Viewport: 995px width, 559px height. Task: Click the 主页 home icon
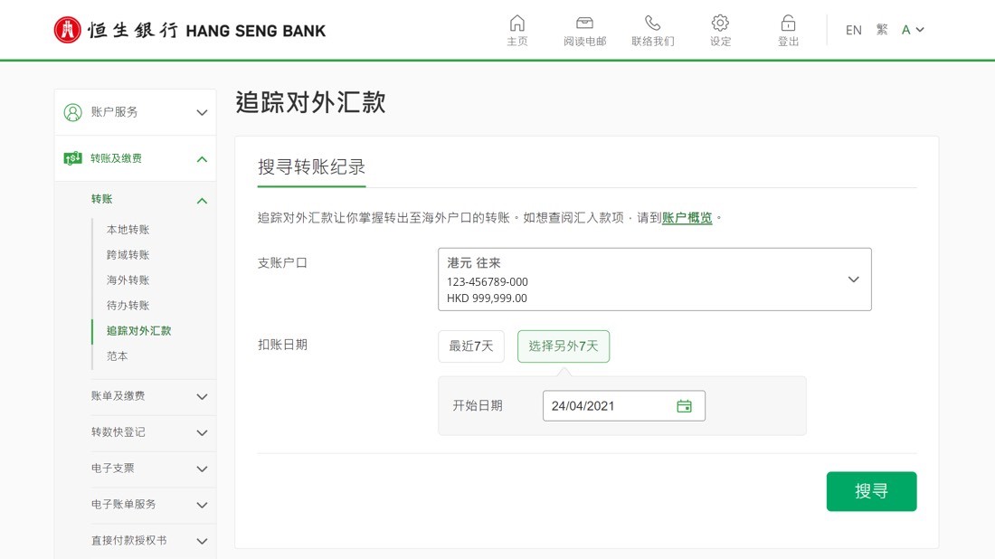(517, 24)
